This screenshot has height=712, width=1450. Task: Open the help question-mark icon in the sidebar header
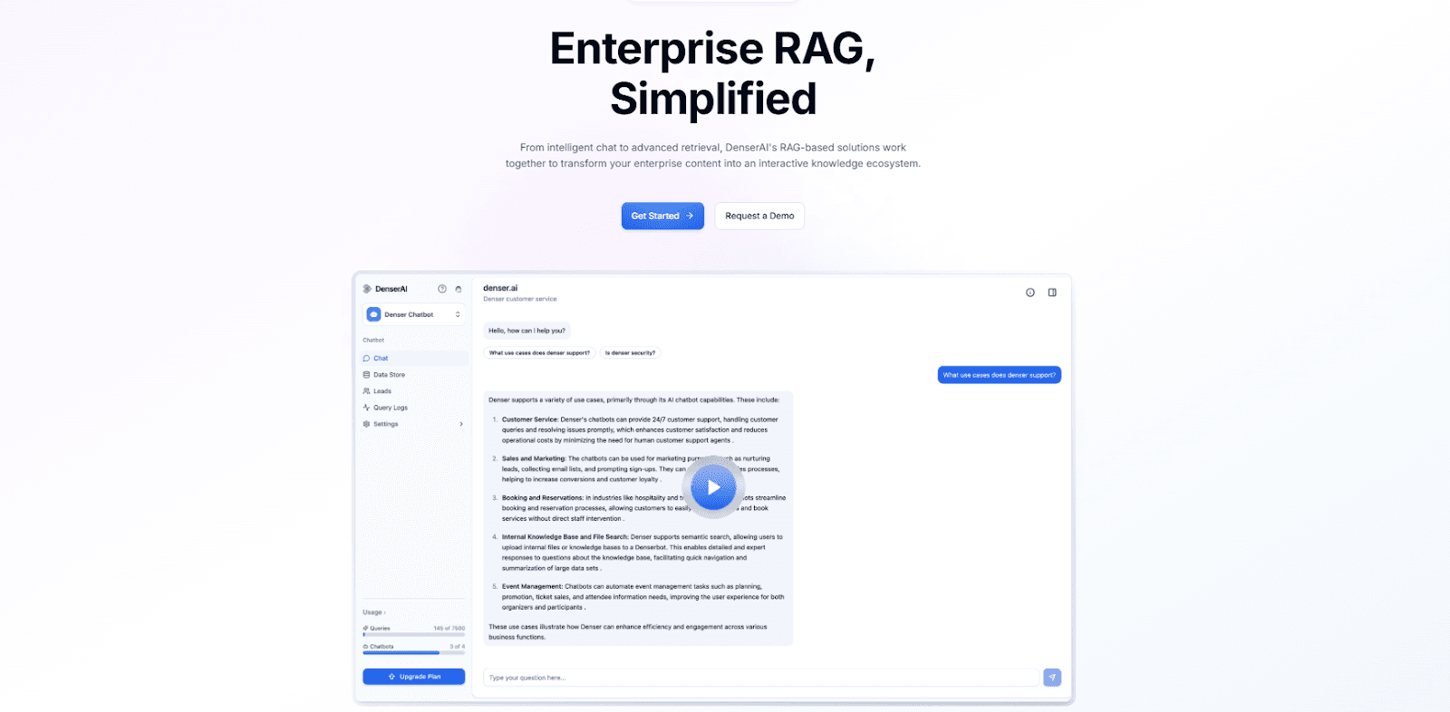coord(442,289)
